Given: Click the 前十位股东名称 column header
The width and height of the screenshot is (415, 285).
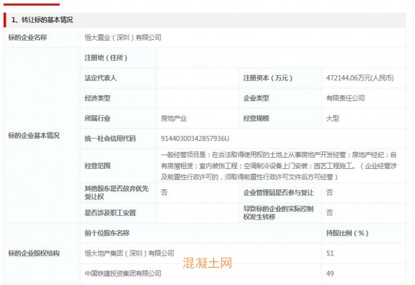Looking at the screenshot, I should tap(107, 233).
